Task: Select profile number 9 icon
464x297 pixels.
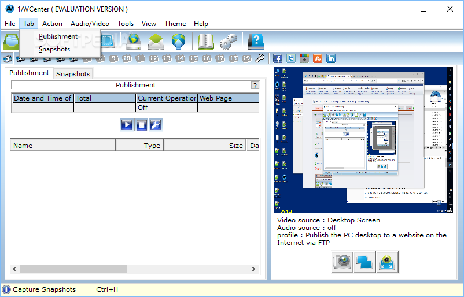Action: click(x=113, y=58)
